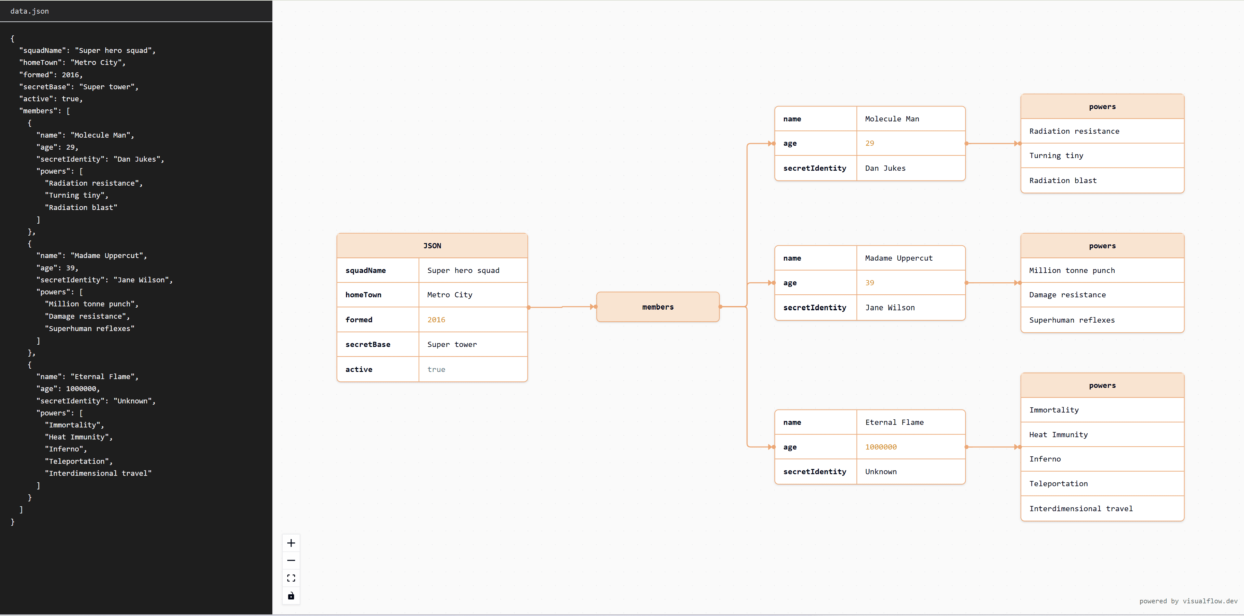Click the 'Superhuman reflexes' power row

[1102, 320]
